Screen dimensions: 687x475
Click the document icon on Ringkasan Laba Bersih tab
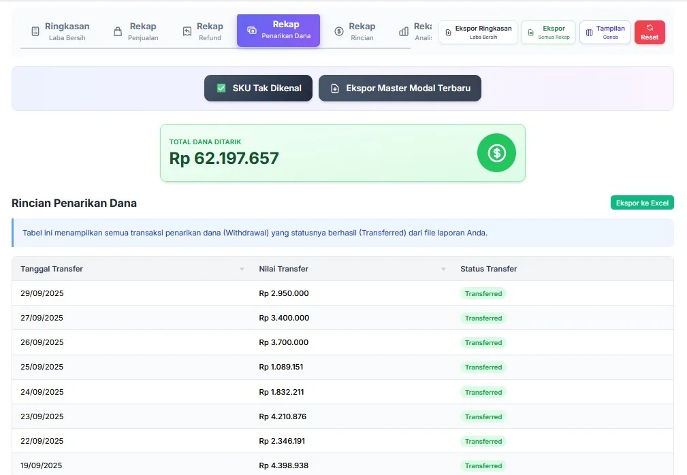35,31
